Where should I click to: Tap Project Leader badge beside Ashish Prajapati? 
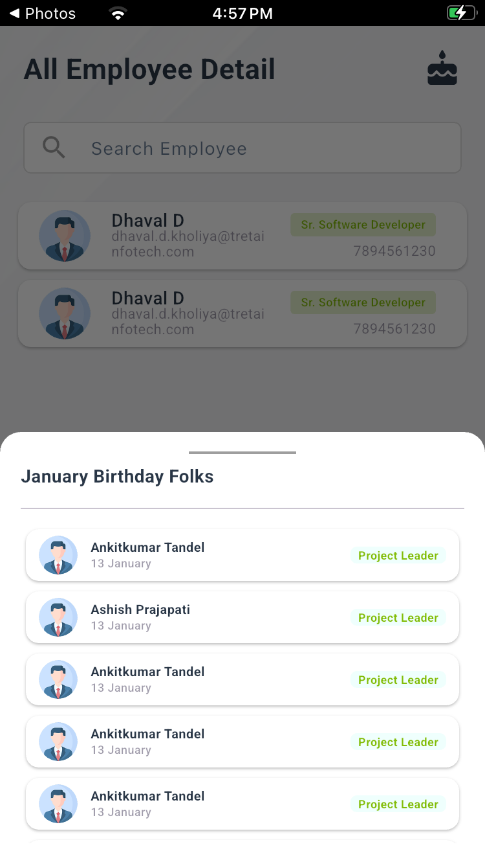(x=398, y=618)
